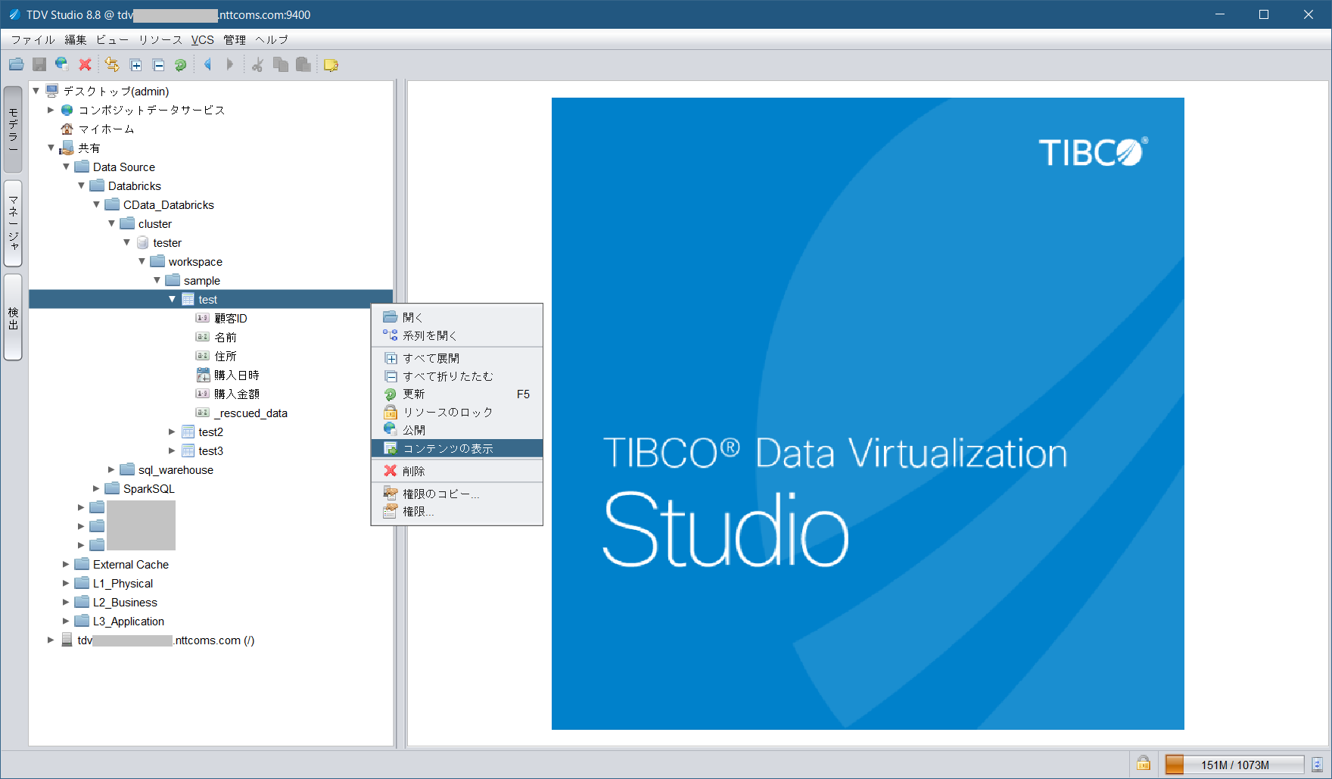Expand the L1_Physical folder
Viewport: 1332px width, 779px height.
[x=66, y=583]
